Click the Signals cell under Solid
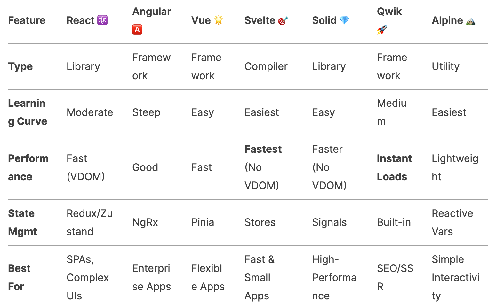 pyautogui.click(x=329, y=222)
